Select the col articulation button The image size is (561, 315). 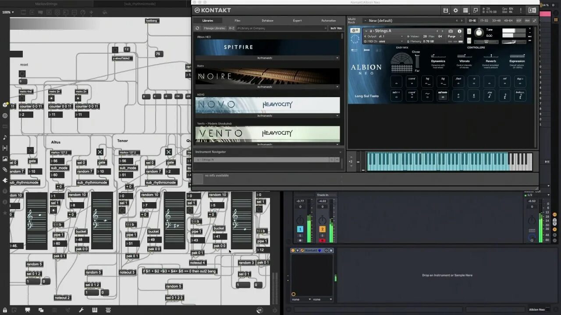point(504,81)
